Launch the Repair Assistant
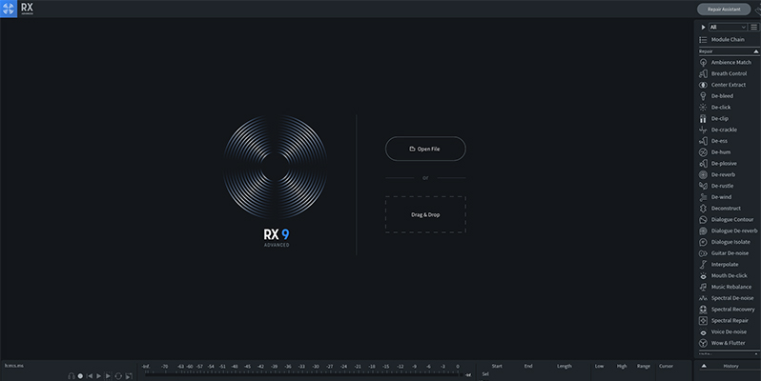 pyautogui.click(x=724, y=10)
